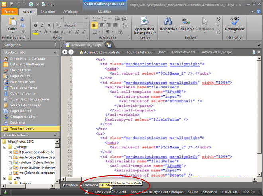Collapse the Tous les fichiers section
Viewport: 263px width, 196px height.
[55, 135]
